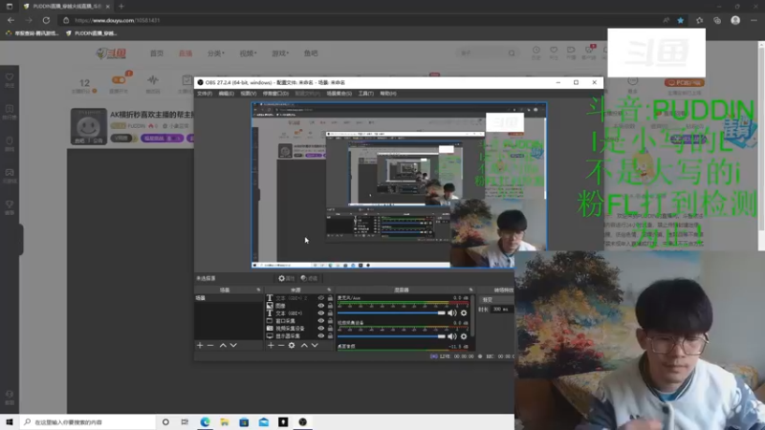
Task: Move source up with arrow
Action: (304, 345)
